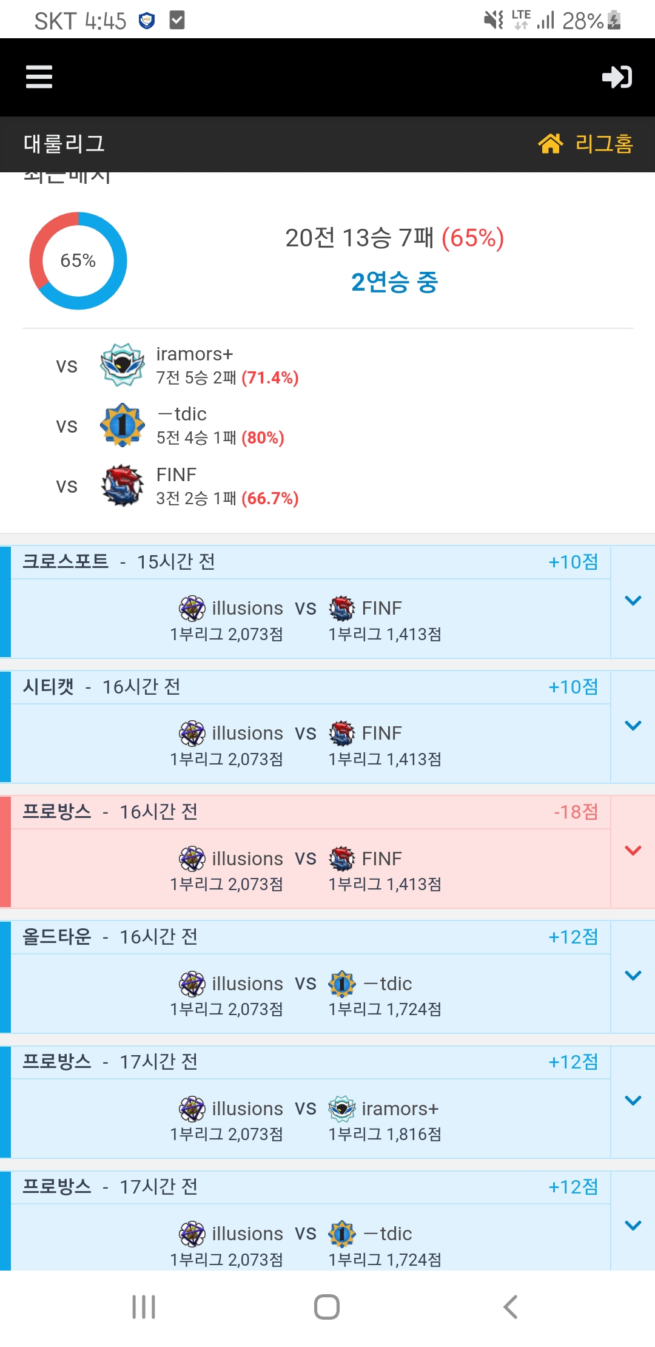
Task: Tap the login arrow icon
Action: [x=617, y=77]
